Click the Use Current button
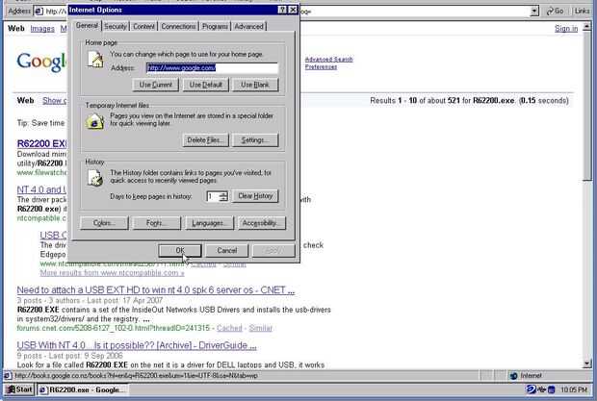The height and width of the screenshot is (401, 597). point(155,85)
